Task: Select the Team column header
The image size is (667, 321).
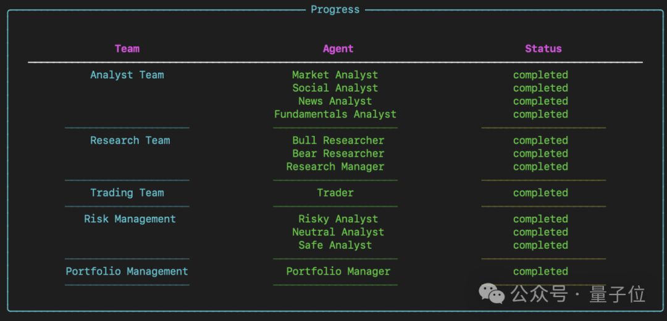Action: point(127,49)
